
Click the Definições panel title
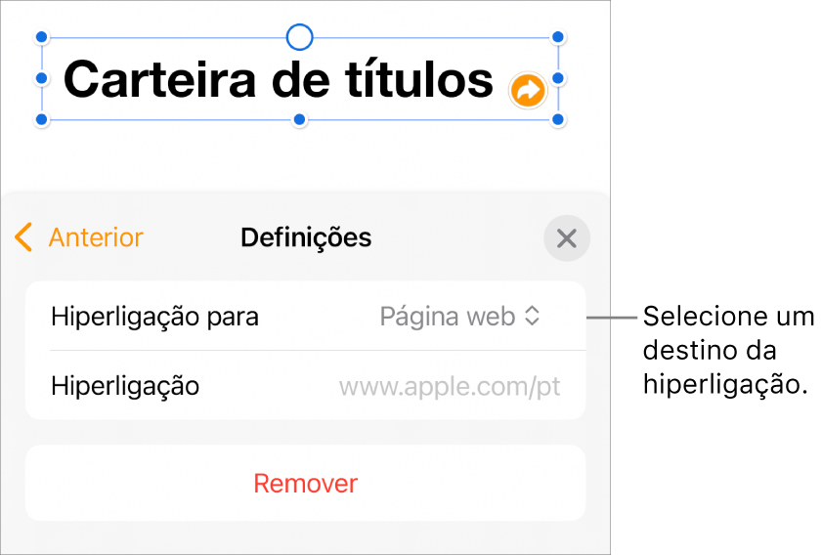306,237
